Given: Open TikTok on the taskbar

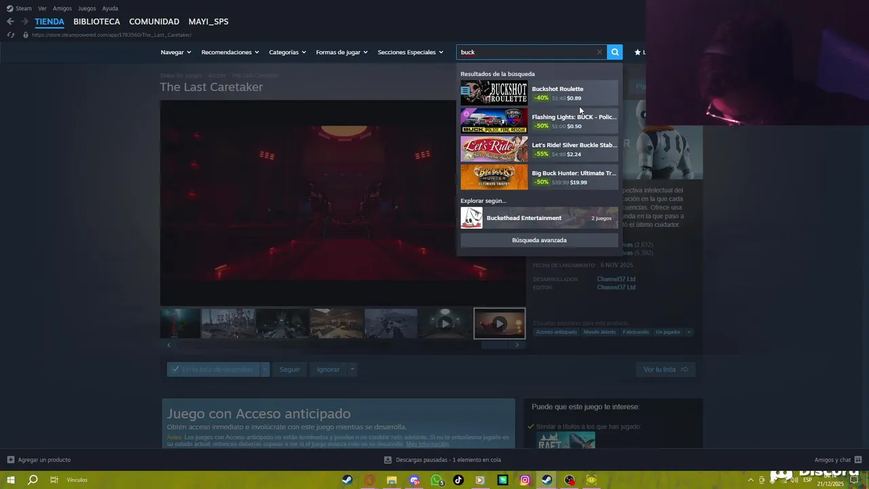Looking at the screenshot, I should [x=458, y=480].
